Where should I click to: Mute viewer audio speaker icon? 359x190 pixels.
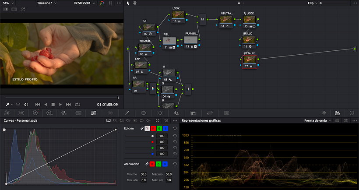pyautogui.click(x=26, y=104)
